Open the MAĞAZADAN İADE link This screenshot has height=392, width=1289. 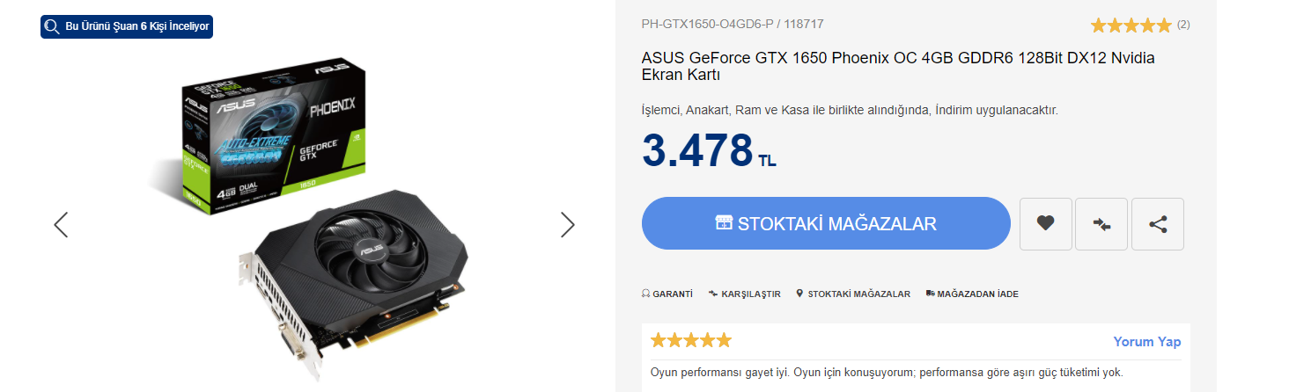(972, 294)
